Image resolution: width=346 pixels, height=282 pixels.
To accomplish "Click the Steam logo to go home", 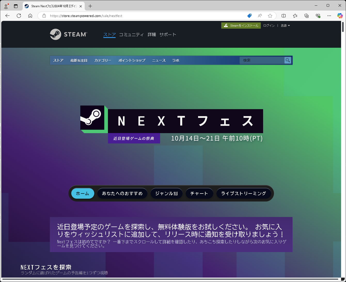I will [68, 34].
